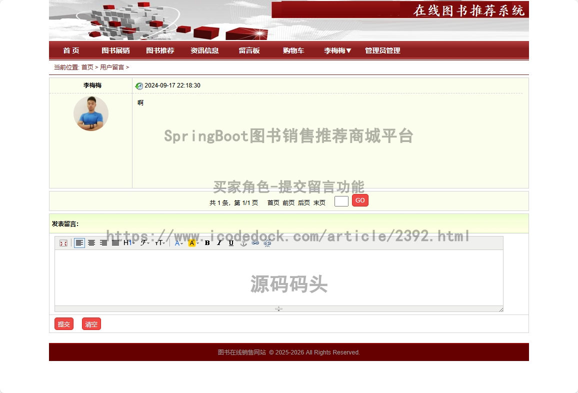The width and height of the screenshot is (578, 393).
Task: Go to previous page via 前页
Action: (288, 203)
